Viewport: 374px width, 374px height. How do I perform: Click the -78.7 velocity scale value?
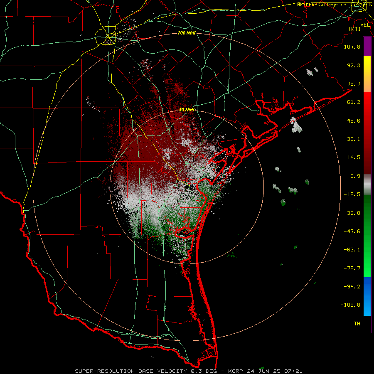352,268
